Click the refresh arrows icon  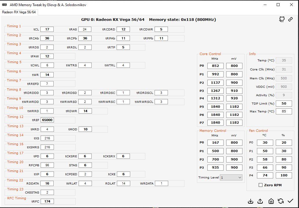[x=280, y=201]
